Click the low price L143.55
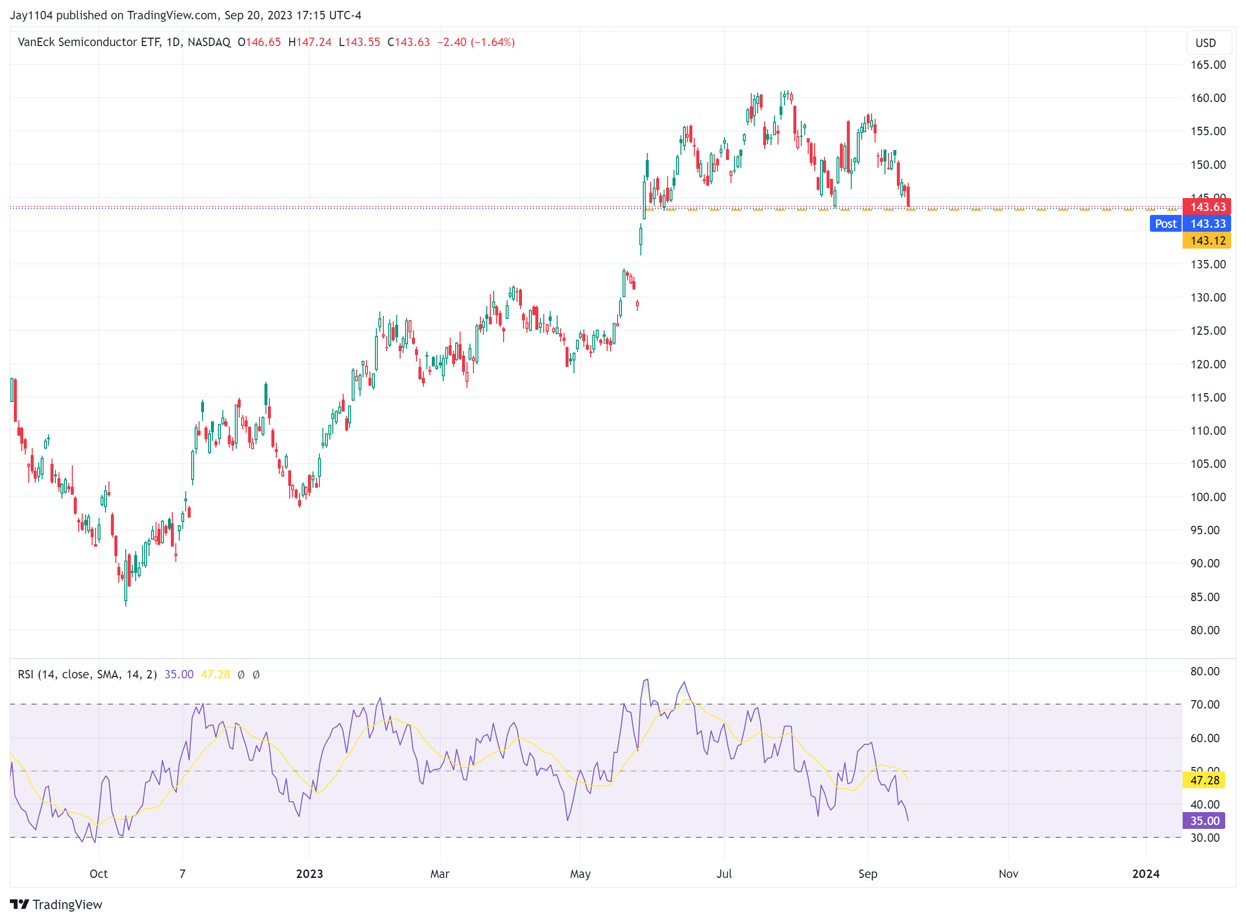This screenshot has height=922, width=1246. coord(360,43)
